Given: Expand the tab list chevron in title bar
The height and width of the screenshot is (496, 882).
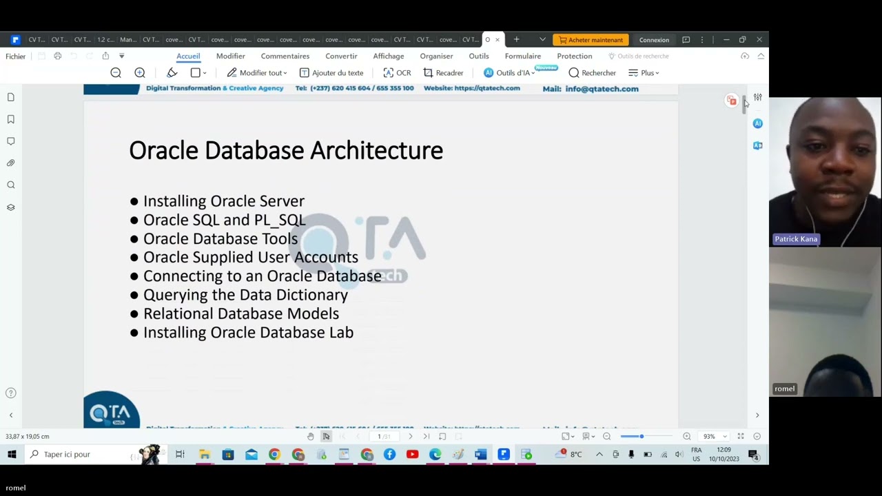Looking at the screenshot, I should click(x=542, y=39).
